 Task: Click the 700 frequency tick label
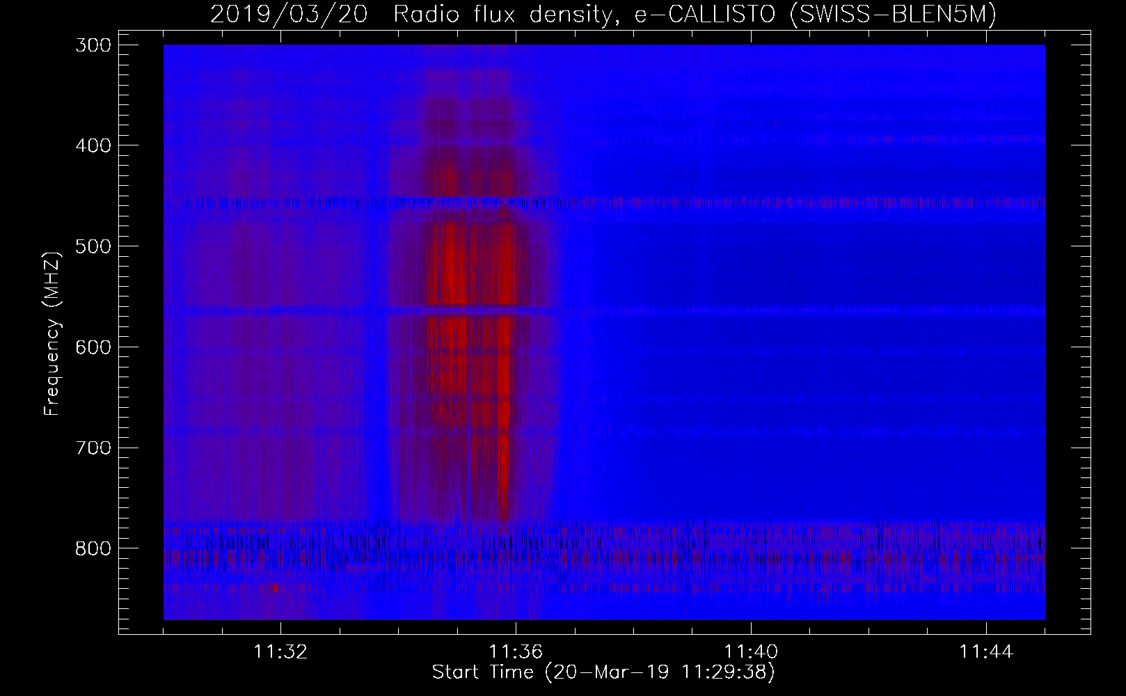click(x=92, y=448)
